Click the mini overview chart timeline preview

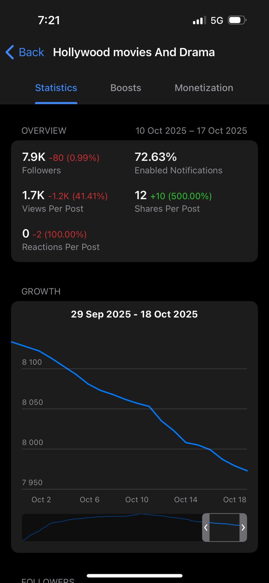point(109,527)
